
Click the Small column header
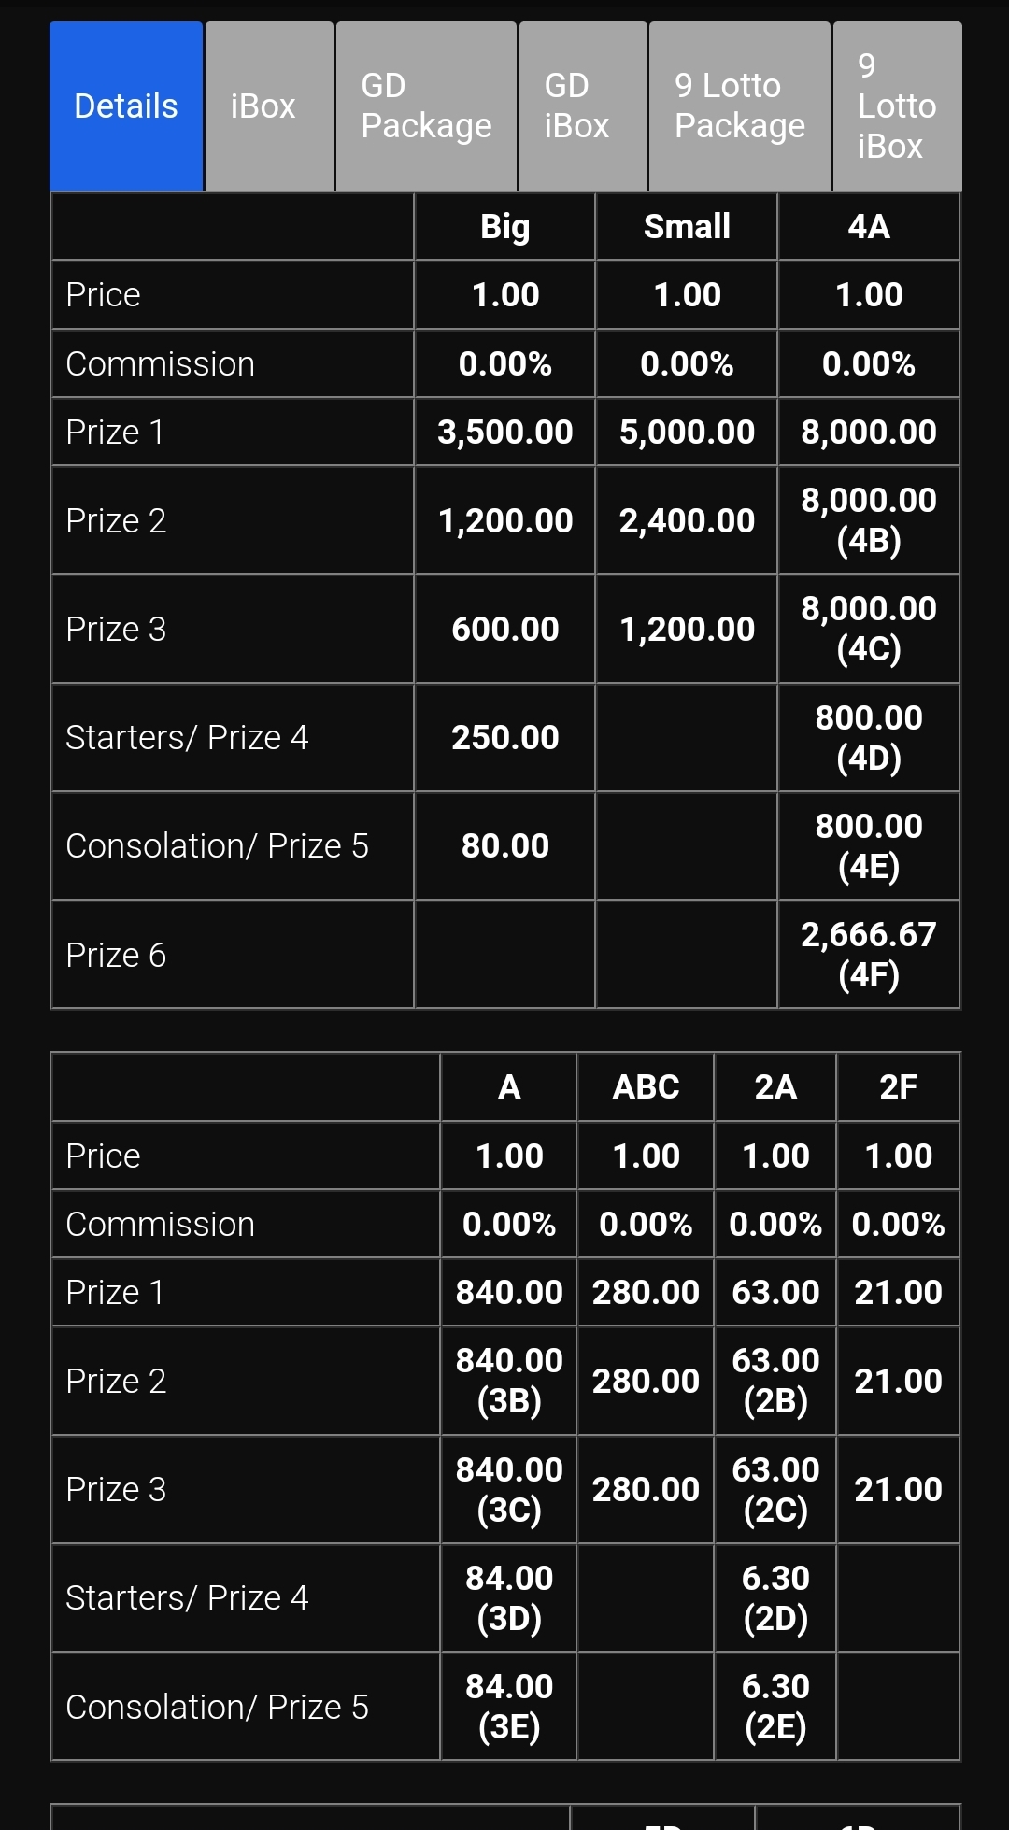point(687,227)
